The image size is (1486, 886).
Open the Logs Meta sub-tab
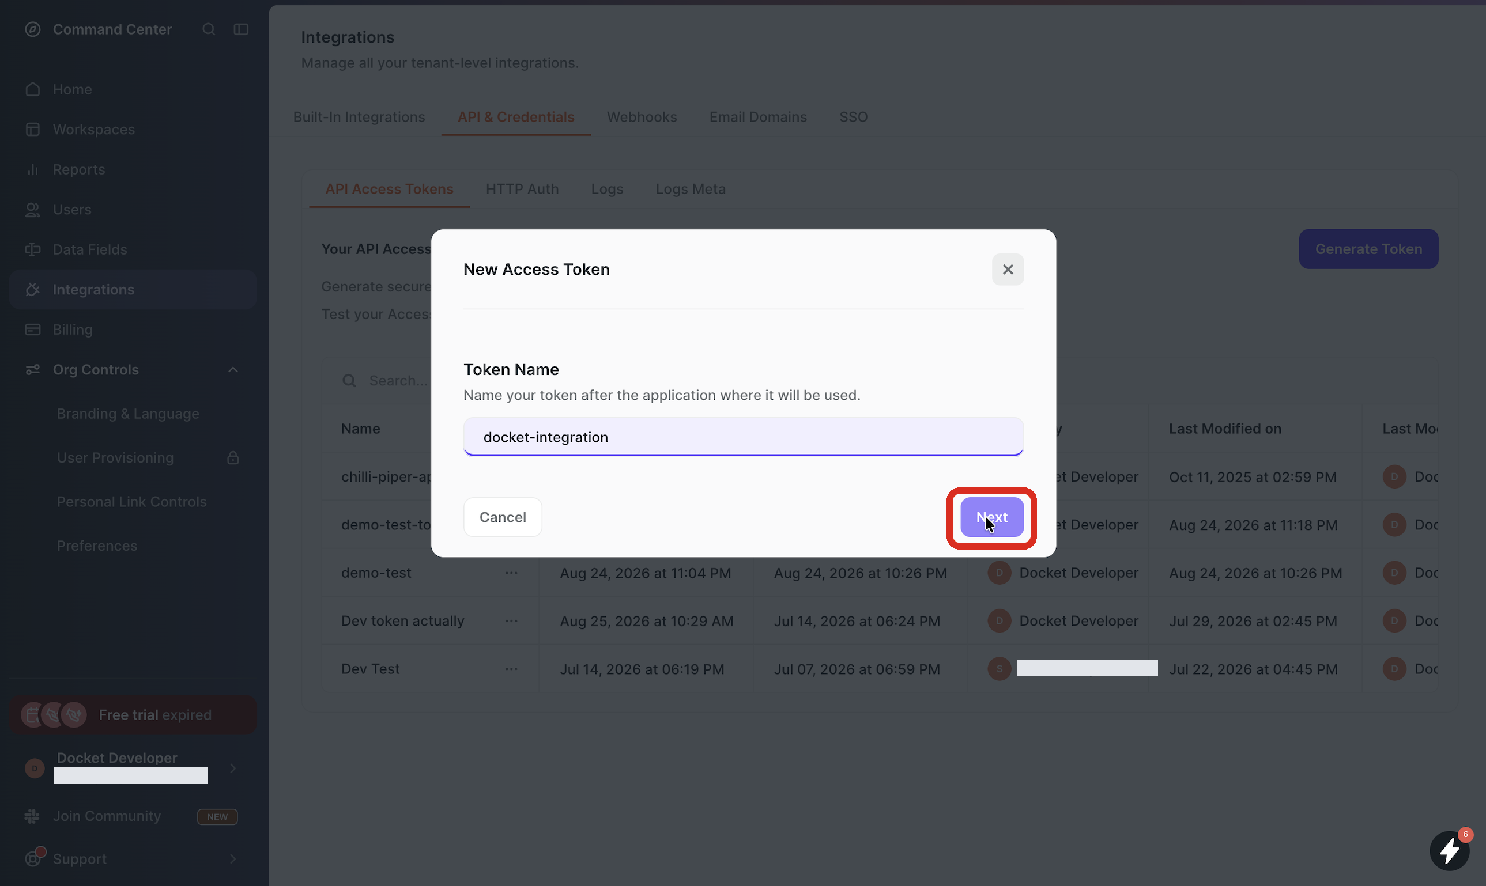point(691,190)
